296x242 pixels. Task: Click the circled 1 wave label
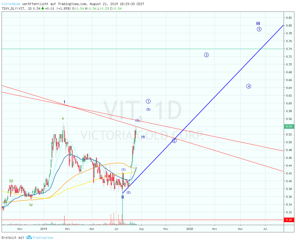pos(148,101)
